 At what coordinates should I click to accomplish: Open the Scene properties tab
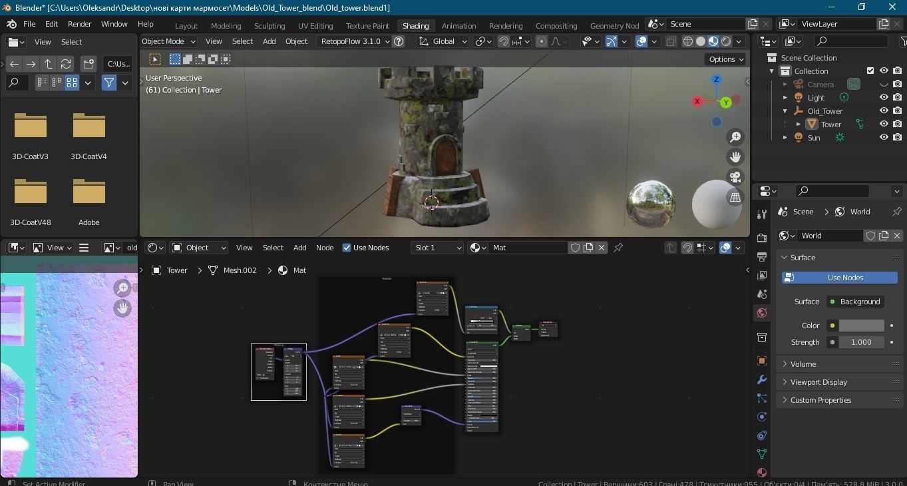762,294
